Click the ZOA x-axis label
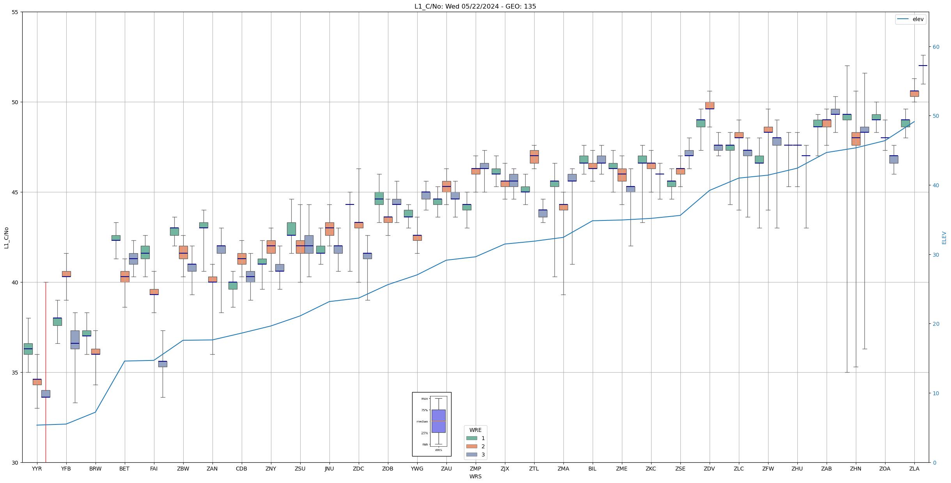This screenshot has height=483, width=951. coord(885,469)
